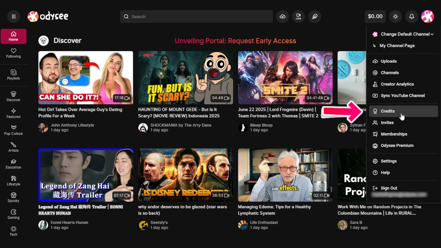Start a livestream with the LIVE icon
441x248 pixels.
click(x=298, y=17)
